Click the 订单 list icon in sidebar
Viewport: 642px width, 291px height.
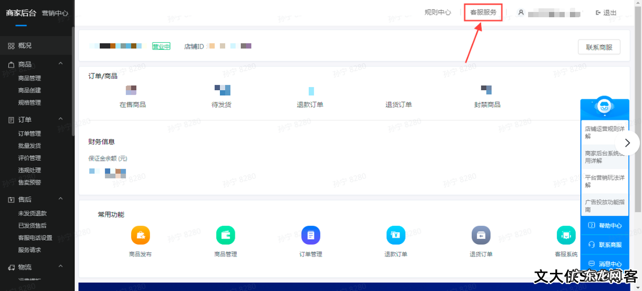pyautogui.click(x=11, y=120)
